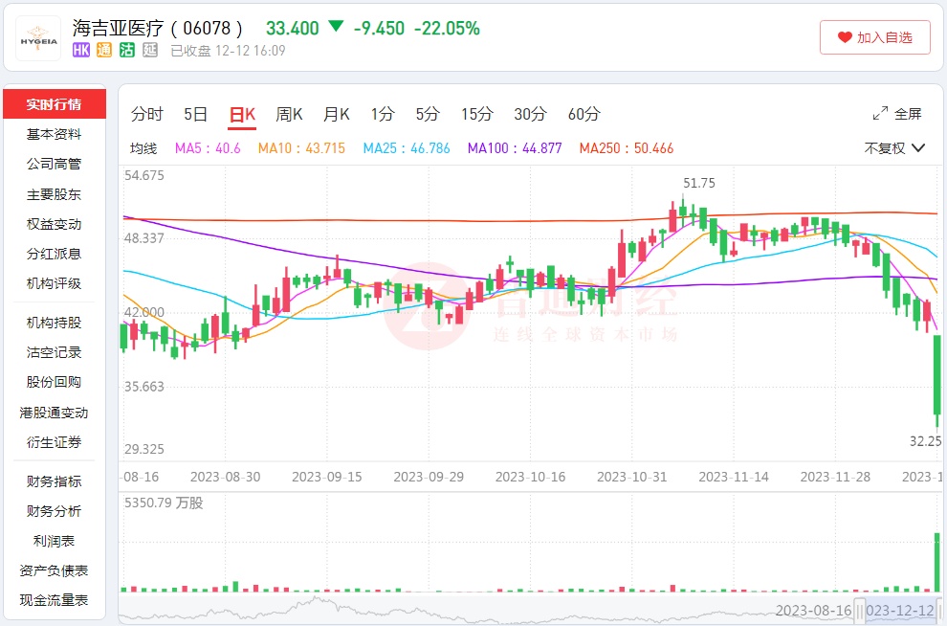
Task: Click the gray 延 delayed-quote badge
Action: click(150, 51)
